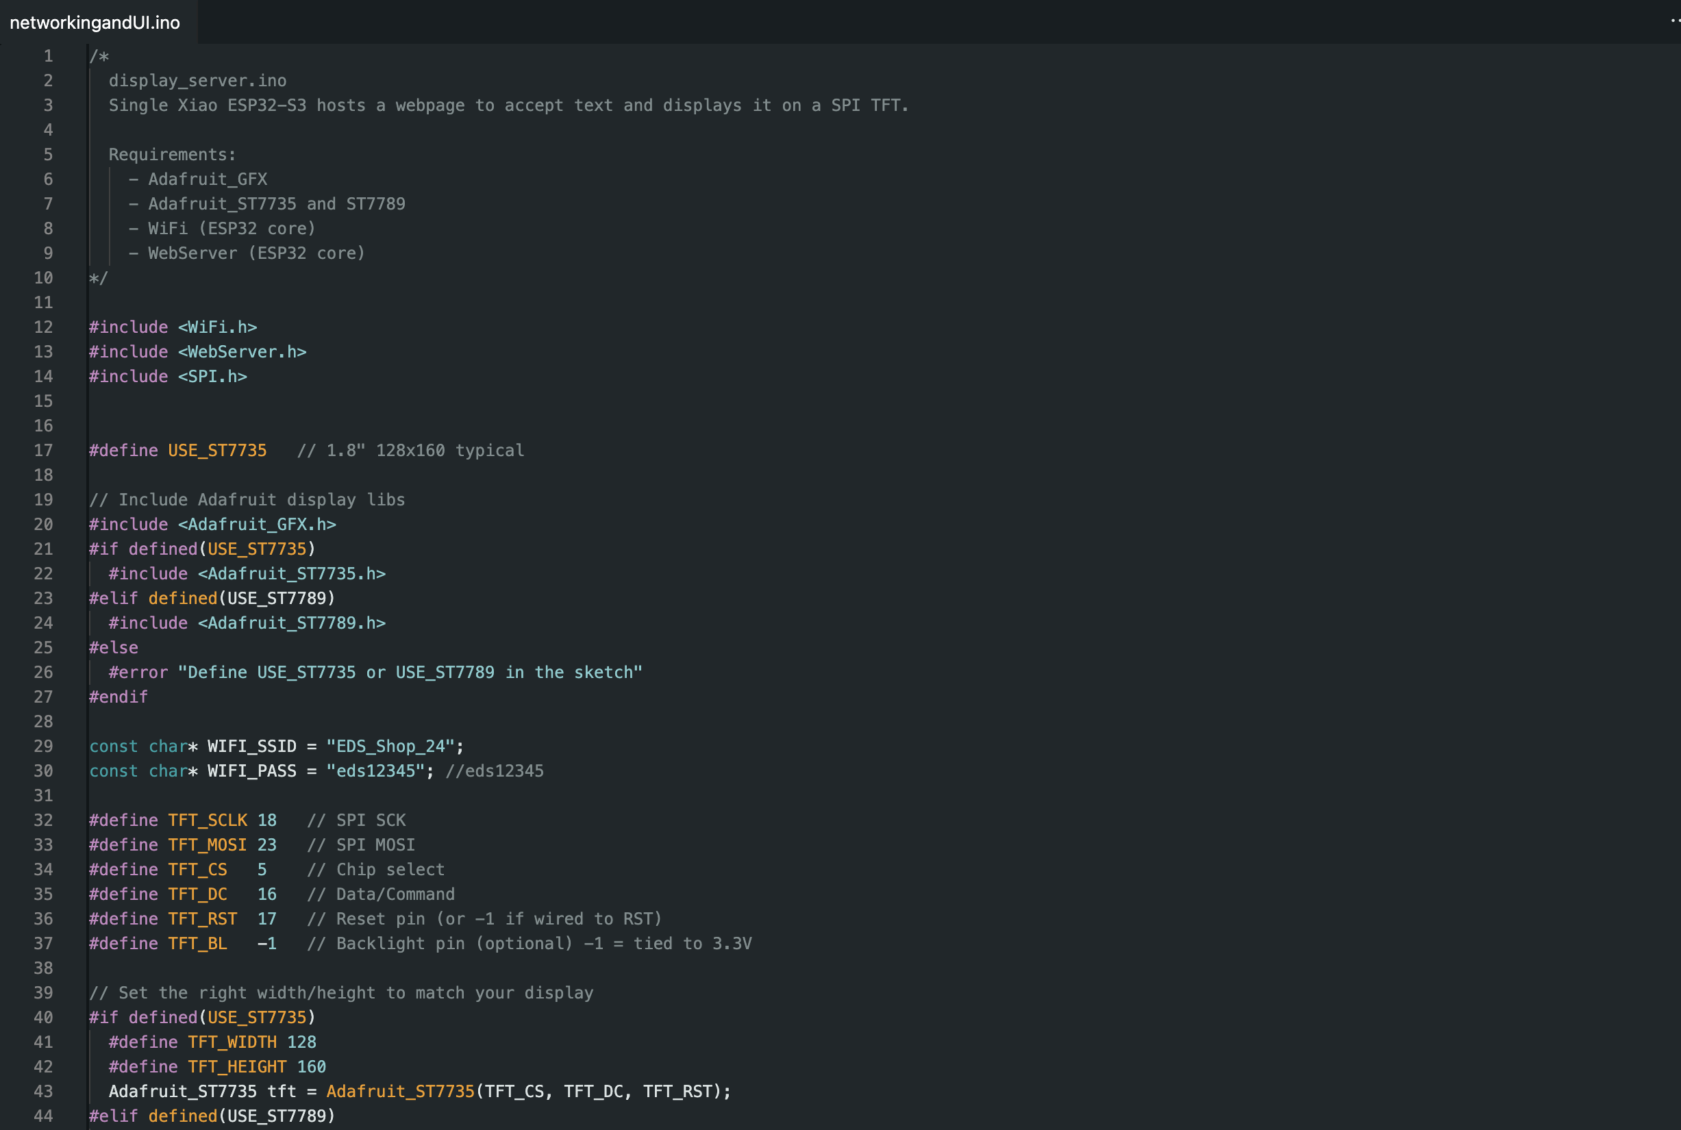Click the display_server.ino comment text

[197, 81]
